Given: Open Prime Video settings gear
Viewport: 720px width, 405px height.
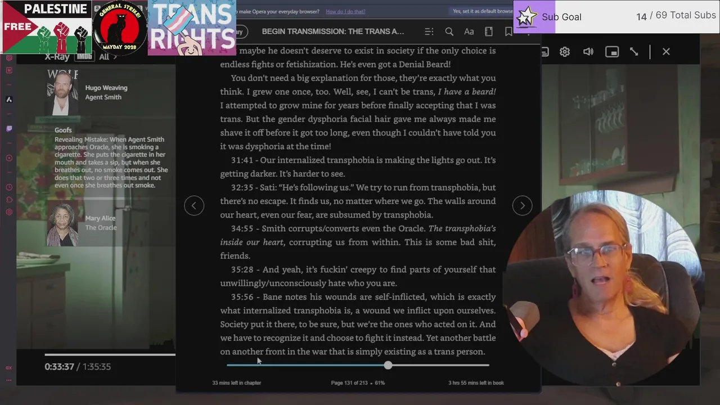Looking at the screenshot, I should (565, 52).
